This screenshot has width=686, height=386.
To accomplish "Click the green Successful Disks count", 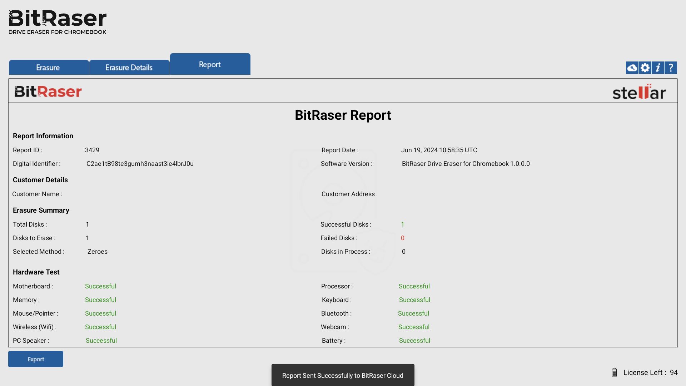I will [x=403, y=224].
